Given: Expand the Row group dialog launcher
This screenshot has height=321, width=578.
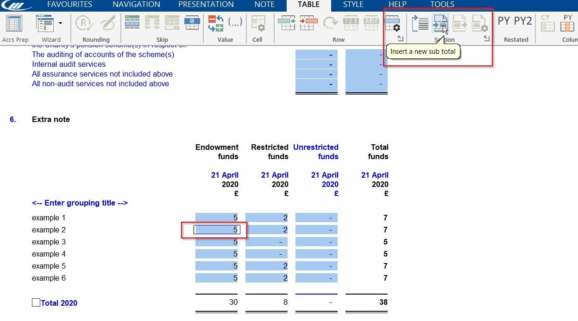Looking at the screenshot, I should click(x=401, y=39).
